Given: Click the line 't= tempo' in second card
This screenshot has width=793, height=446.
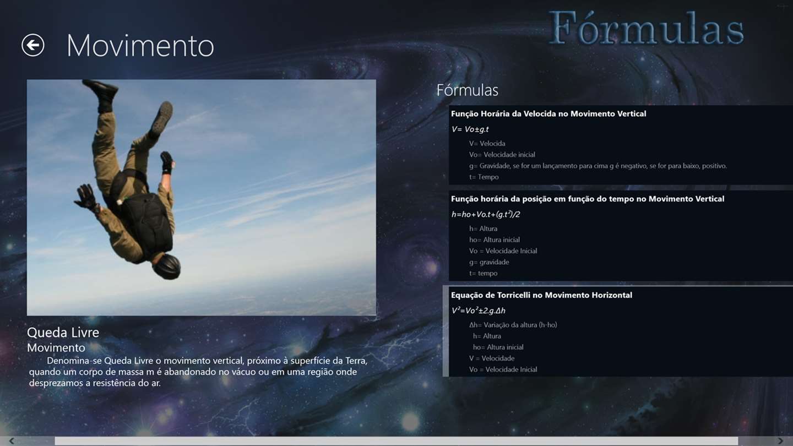Looking at the screenshot, I should point(484,274).
